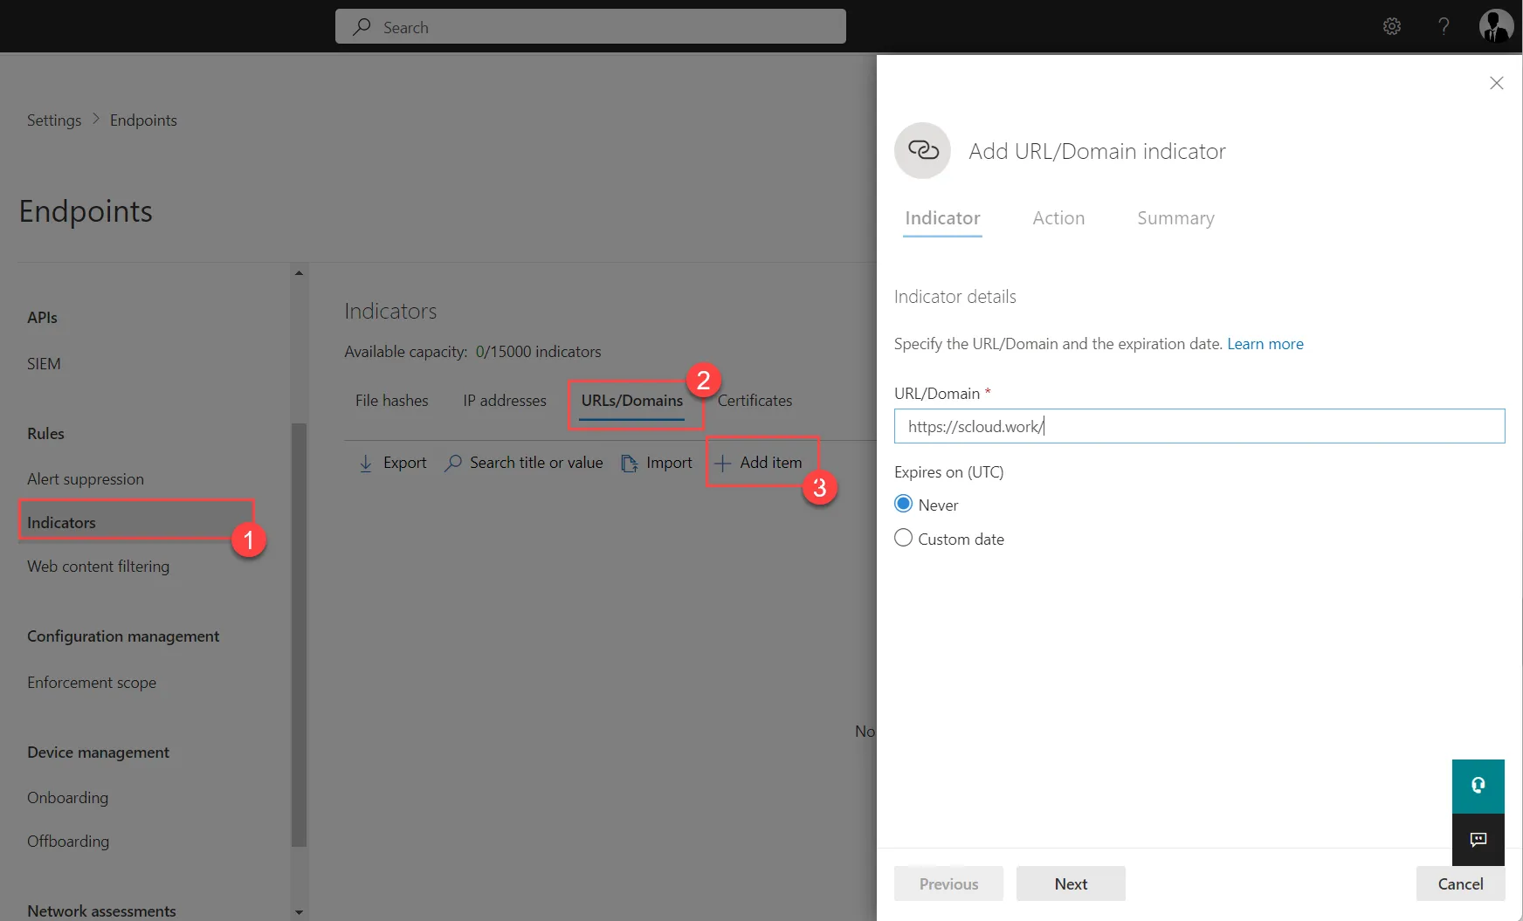1523x921 pixels.
Task: Open the IP addresses tab
Action: [505, 401]
